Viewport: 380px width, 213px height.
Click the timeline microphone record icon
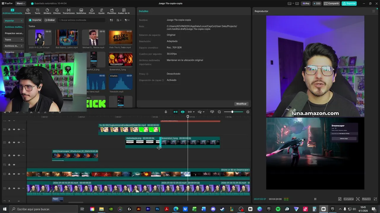coord(166,112)
